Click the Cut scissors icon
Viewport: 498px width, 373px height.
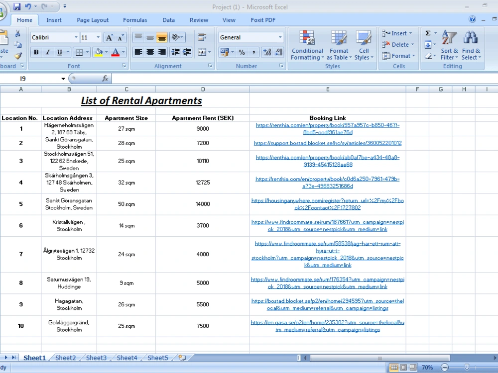click(x=18, y=34)
